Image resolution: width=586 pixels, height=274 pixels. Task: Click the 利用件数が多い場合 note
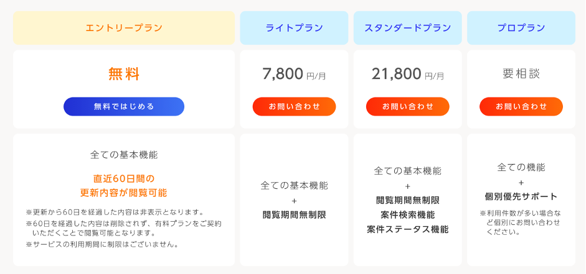coord(521,222)
